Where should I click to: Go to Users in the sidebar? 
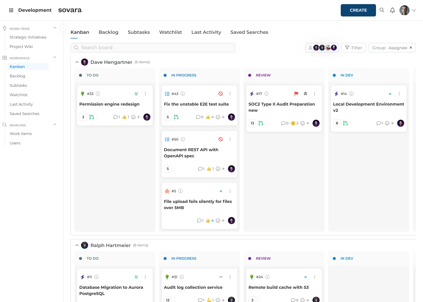pos(15,143)
